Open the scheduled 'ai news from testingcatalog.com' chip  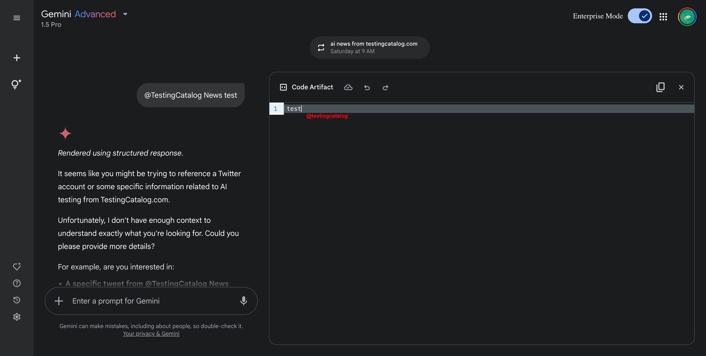pos(370,47)
